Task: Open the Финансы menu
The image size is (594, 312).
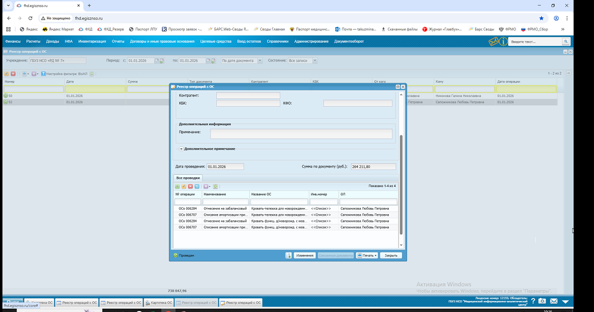Action: [13, 42]
